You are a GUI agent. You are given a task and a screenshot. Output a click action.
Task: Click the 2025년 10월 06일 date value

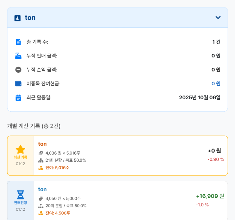200,98
